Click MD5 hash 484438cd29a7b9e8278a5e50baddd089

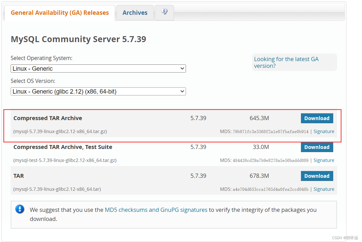[271, 161]
